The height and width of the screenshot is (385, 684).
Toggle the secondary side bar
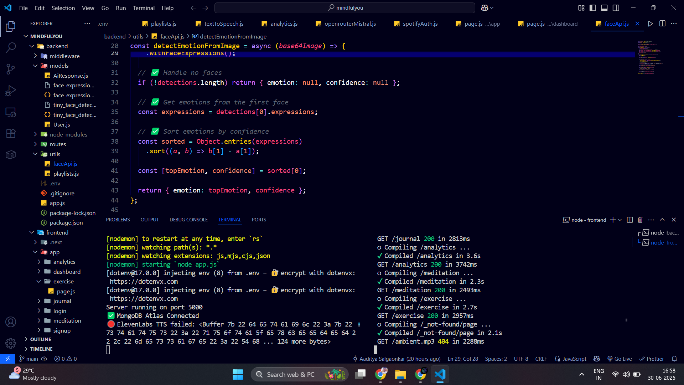click(616, 8)
